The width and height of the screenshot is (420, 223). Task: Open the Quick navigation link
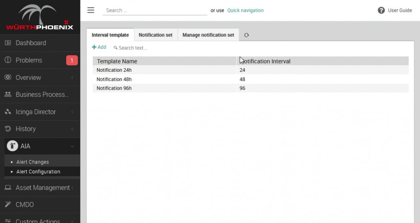coord(245,10)
